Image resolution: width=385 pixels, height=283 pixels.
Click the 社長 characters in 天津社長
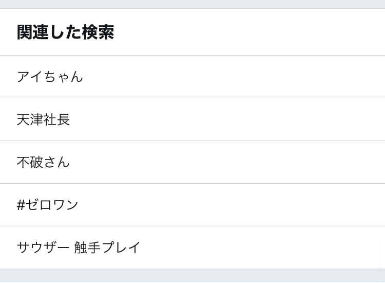pyautogui.click(x=56, y=119)
